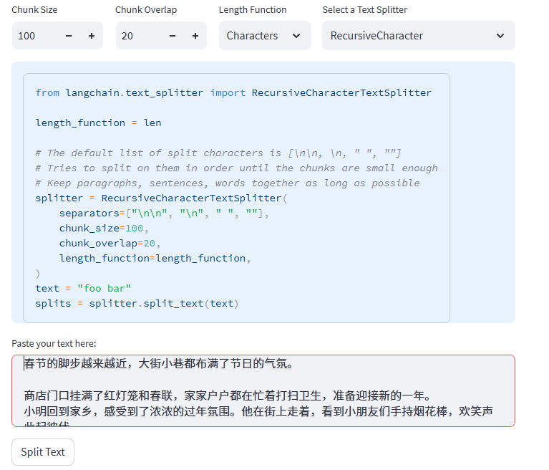Open the Length Function Characters dropdown
This screenshot has width=549, height=470.
point(265,36)
